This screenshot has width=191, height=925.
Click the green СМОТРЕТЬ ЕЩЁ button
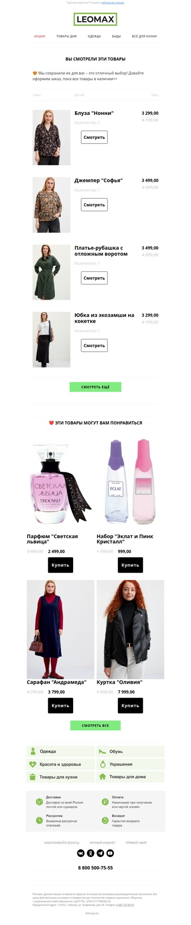coord(95,387)
